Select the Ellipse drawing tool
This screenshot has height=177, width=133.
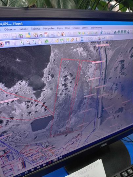119,32
